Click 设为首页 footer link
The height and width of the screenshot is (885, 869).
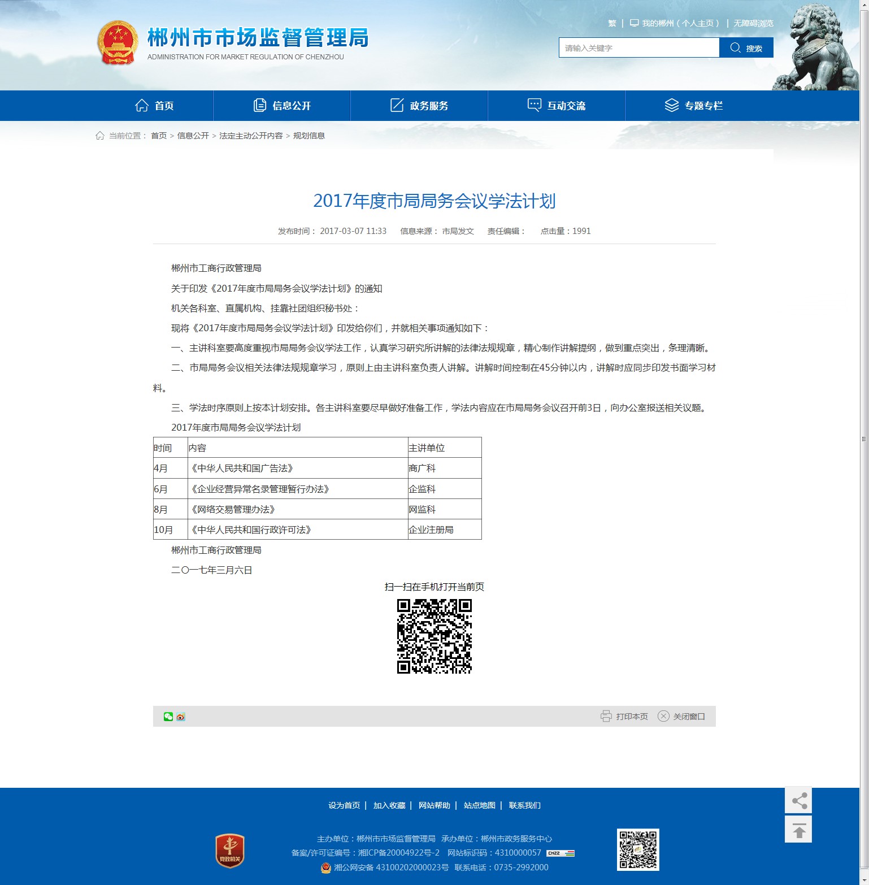[344, 805]
